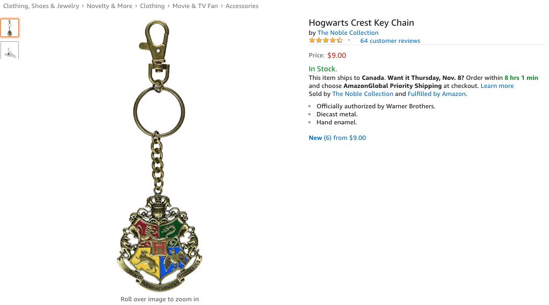Screen dimensions: 549x305
Task: Go to Novelty & More breadcrumb
Action: click(x=109, y=6)
